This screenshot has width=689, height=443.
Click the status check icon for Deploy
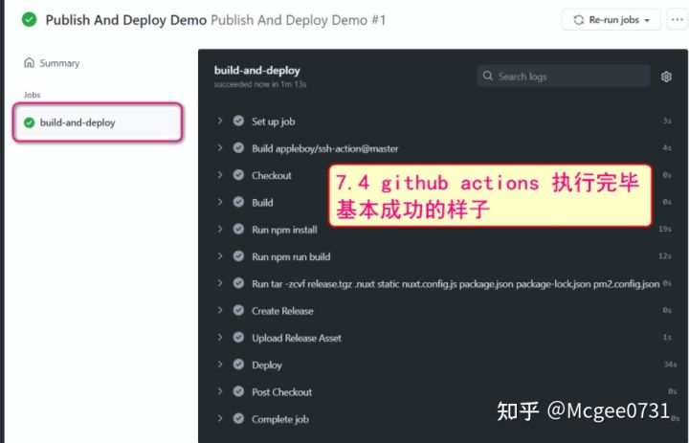[238, 365]
